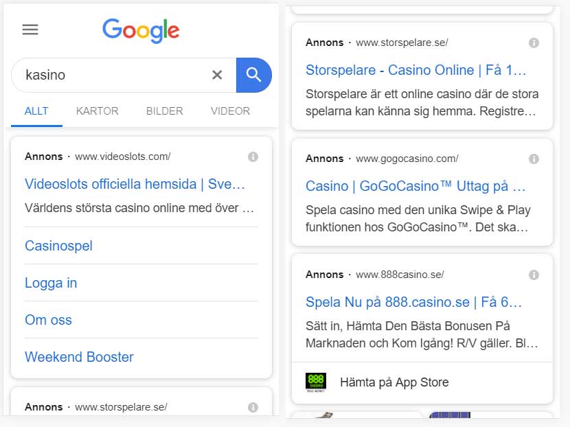Screen dimensions: 570x427
Task: Switch to the VIDEOR tab
Action: pos(230,111)
